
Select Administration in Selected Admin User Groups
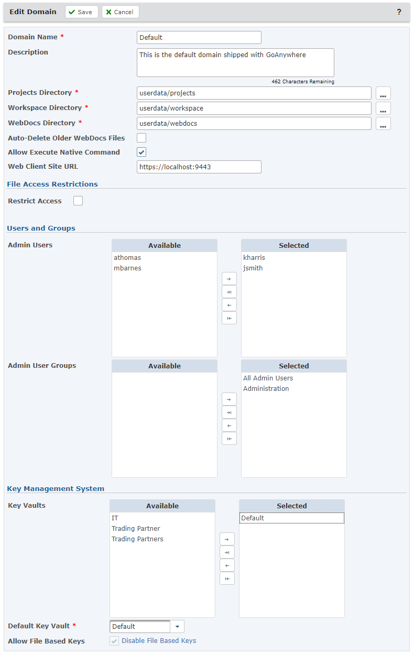click(x=266, y=389)
